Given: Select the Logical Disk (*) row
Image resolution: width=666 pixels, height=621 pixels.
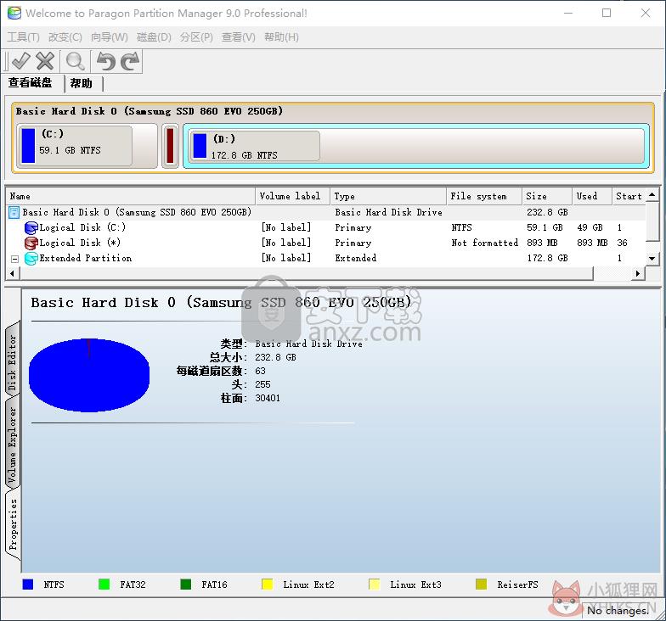Looking at the screenshot, I should click(x=326, y=243).
